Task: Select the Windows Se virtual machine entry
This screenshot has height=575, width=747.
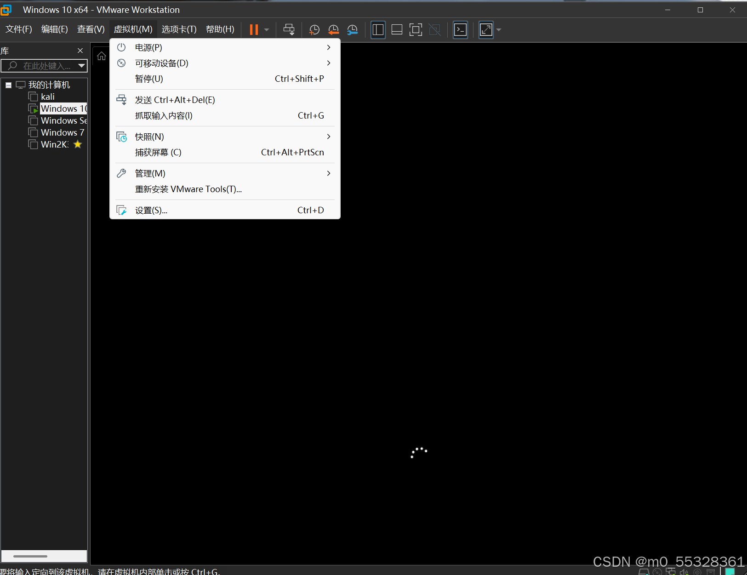Action: pos(63,120)
